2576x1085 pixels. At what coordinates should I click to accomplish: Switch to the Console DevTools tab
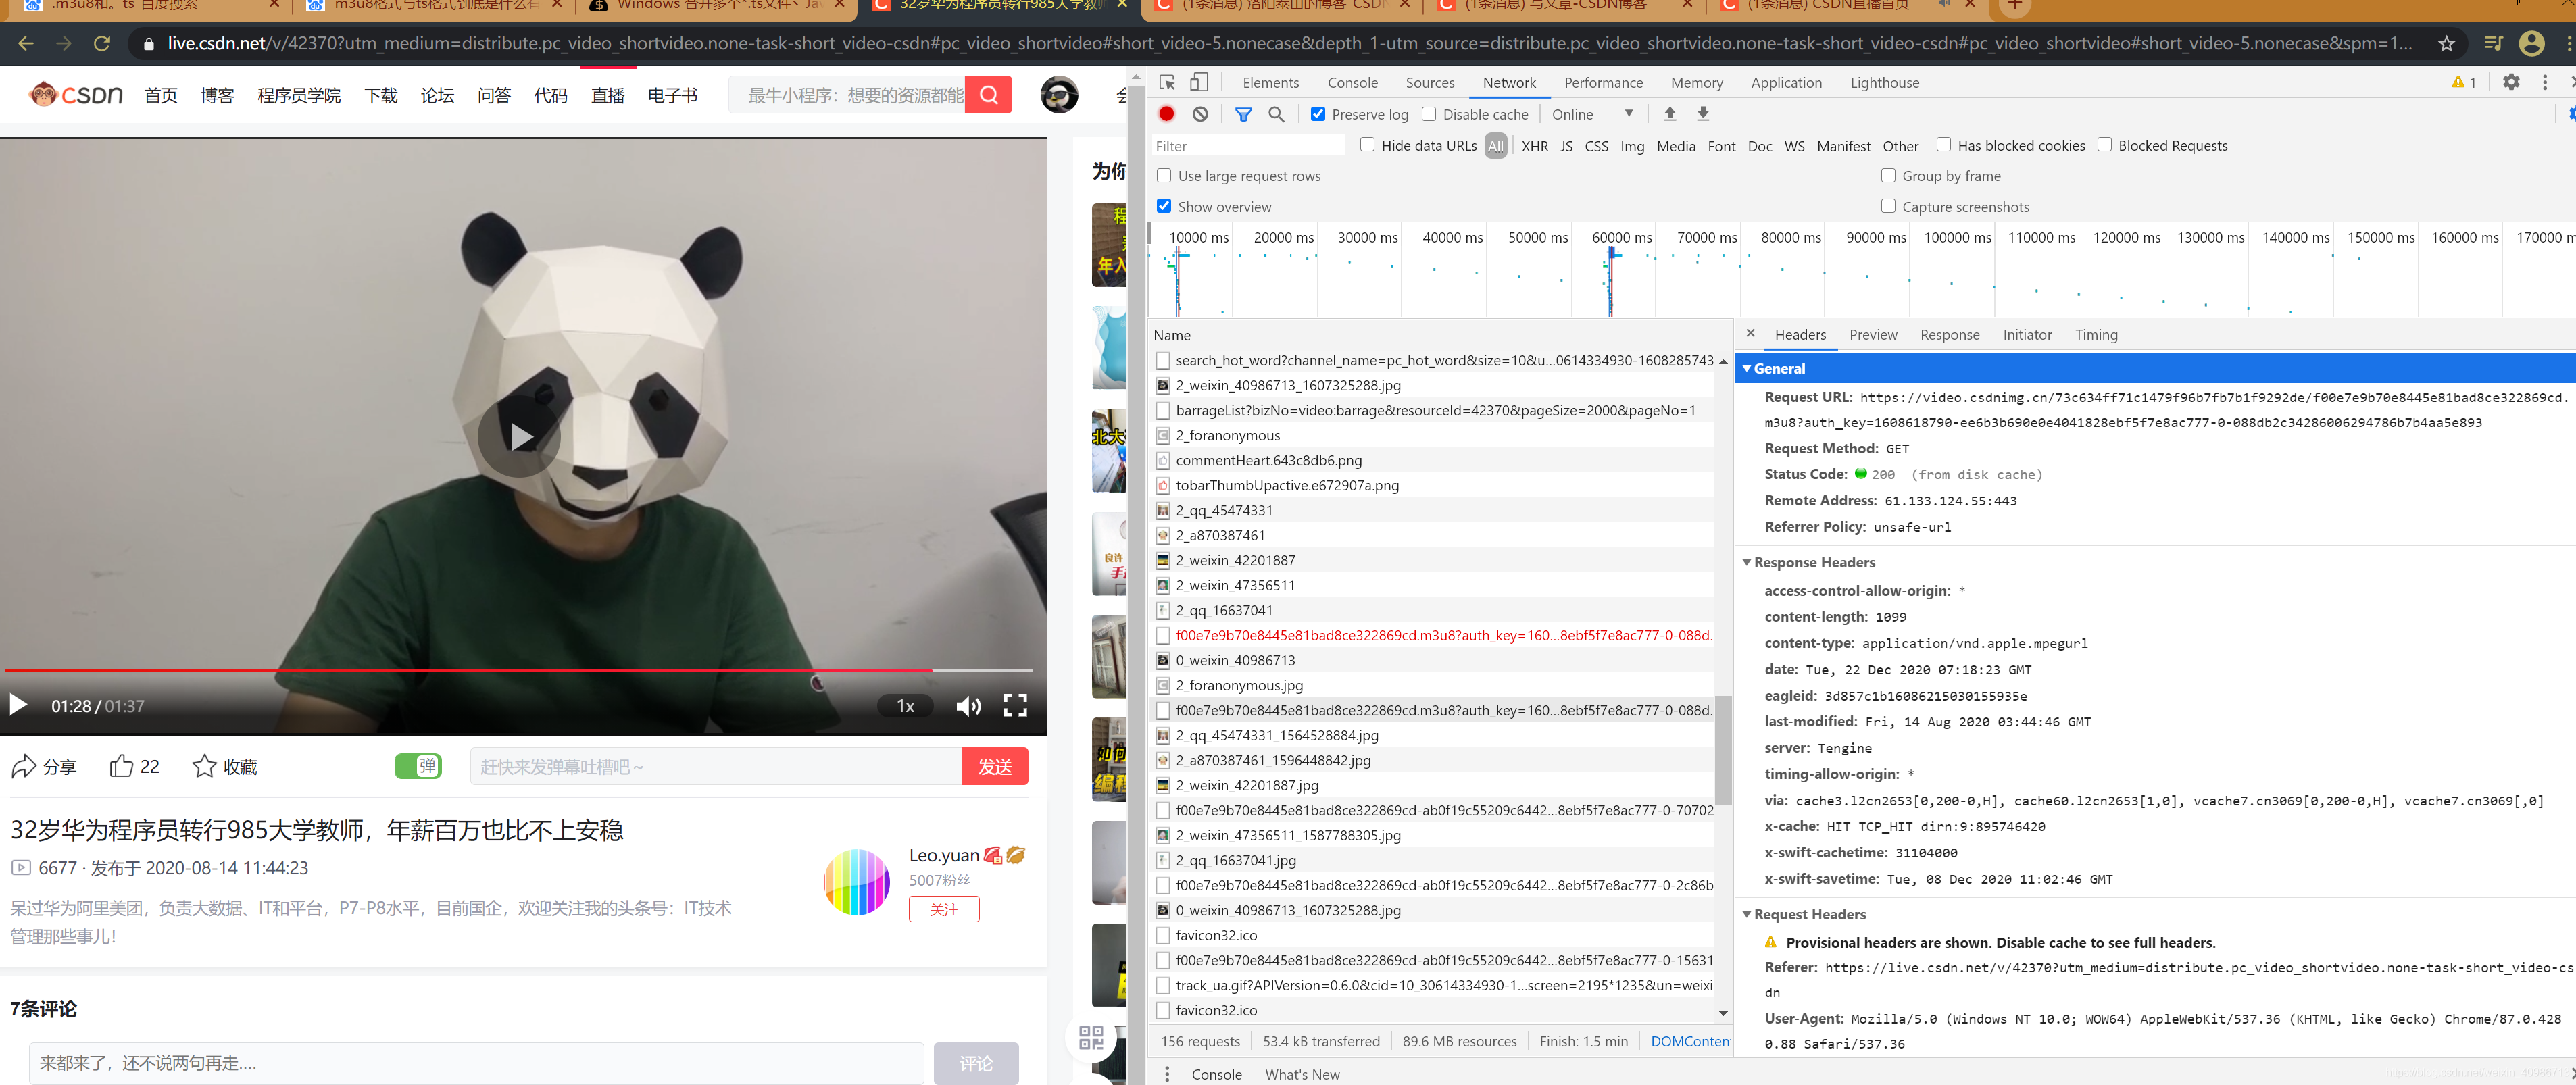pos(1352,83)
